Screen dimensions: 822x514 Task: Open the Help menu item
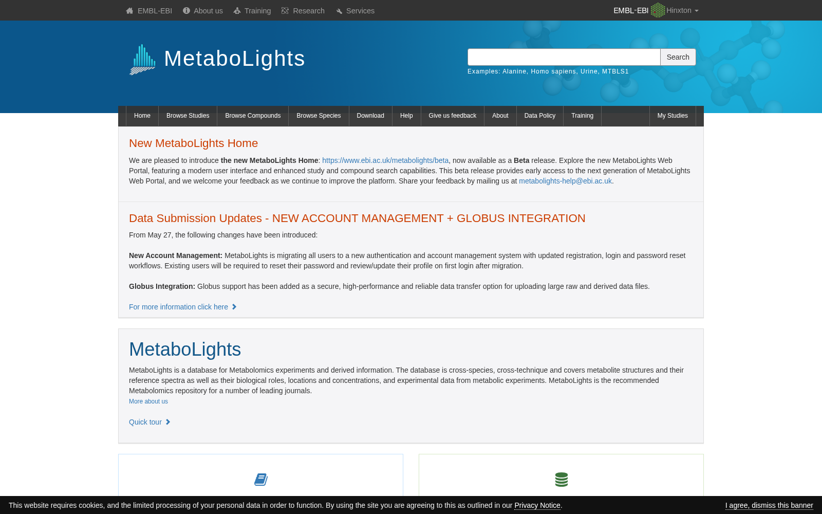(406, 116)
